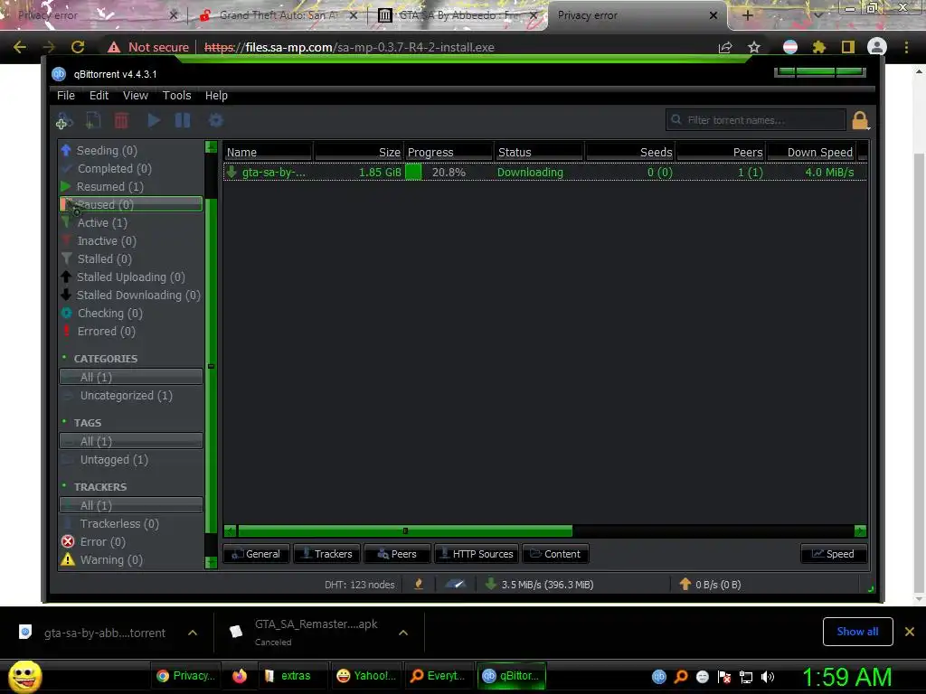Sort torrents by Status column header
Image resolution: width=926 pixels, height=694 pixels.
540,152
